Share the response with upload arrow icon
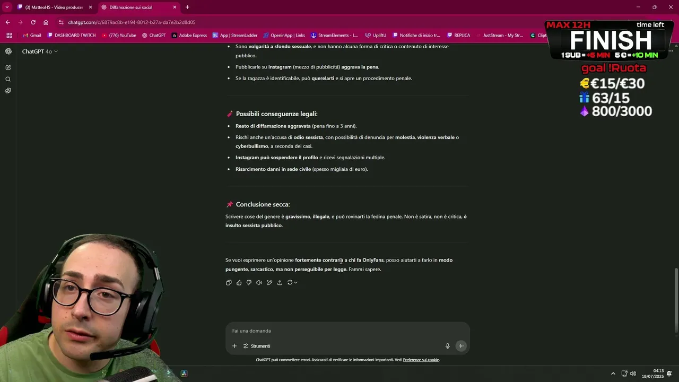The height and width of the screenshot is (382, 679). pyautogui.click(x=280, y=283)
